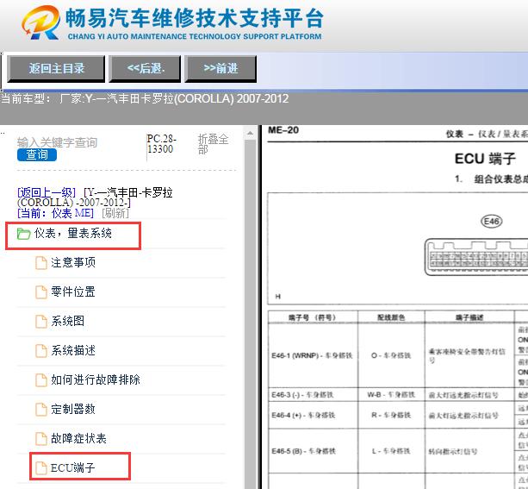Click the document icon beside 系统描述
Image resolution: width=528 pixels, height=489 pixels.
(41, 351)
